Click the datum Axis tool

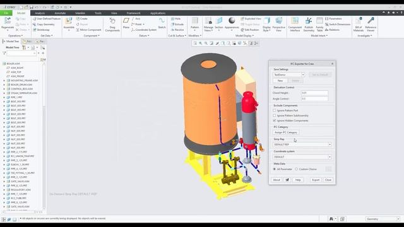[x=136, y=19]
